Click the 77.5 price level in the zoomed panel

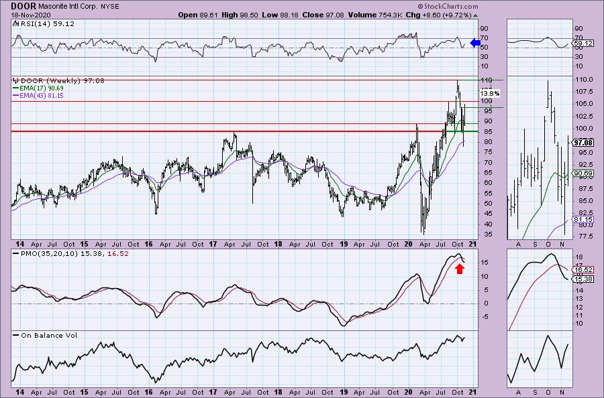click(x=585, y=236)
